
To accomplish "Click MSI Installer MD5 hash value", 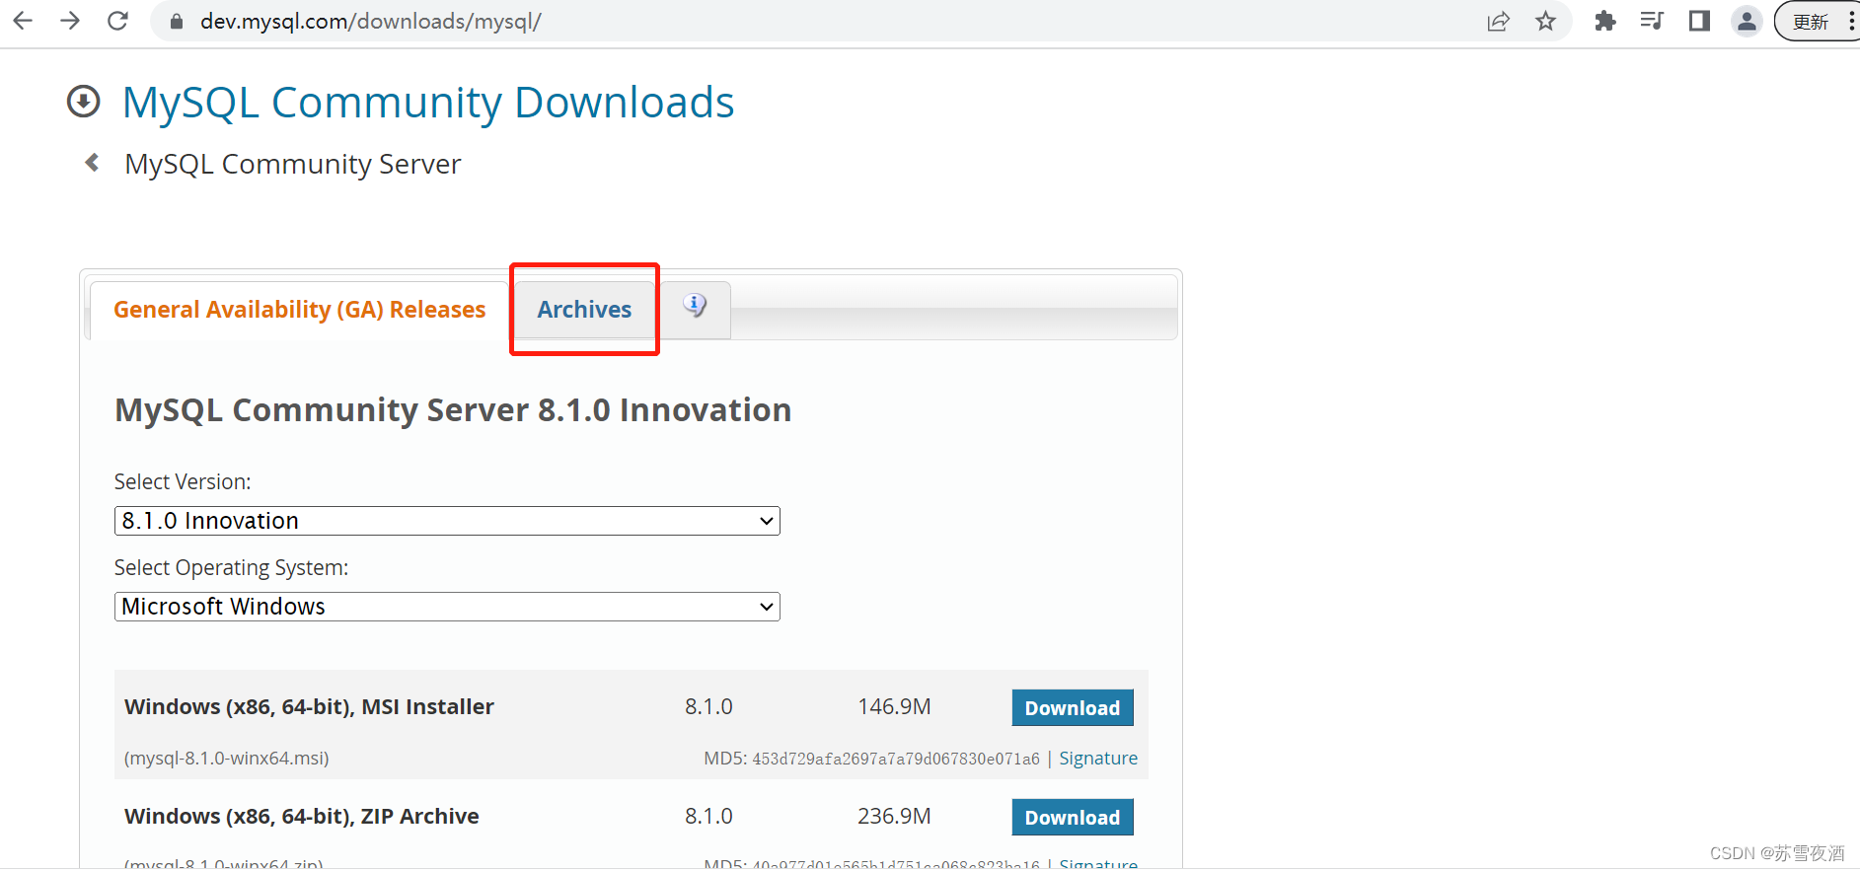I will pos(896,759).
